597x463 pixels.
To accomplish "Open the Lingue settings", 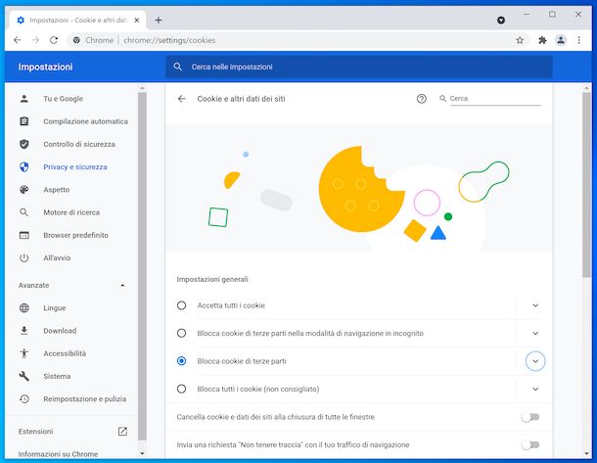I will [55, 307].
